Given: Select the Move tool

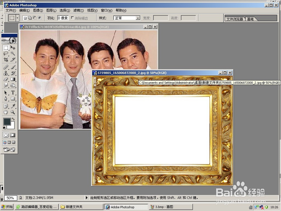Looking at the screenshot, I should [13, 48].
